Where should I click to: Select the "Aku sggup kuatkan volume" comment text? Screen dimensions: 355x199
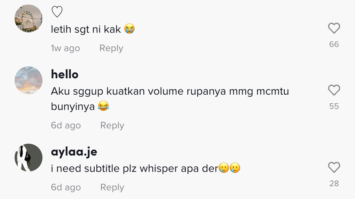170,99
